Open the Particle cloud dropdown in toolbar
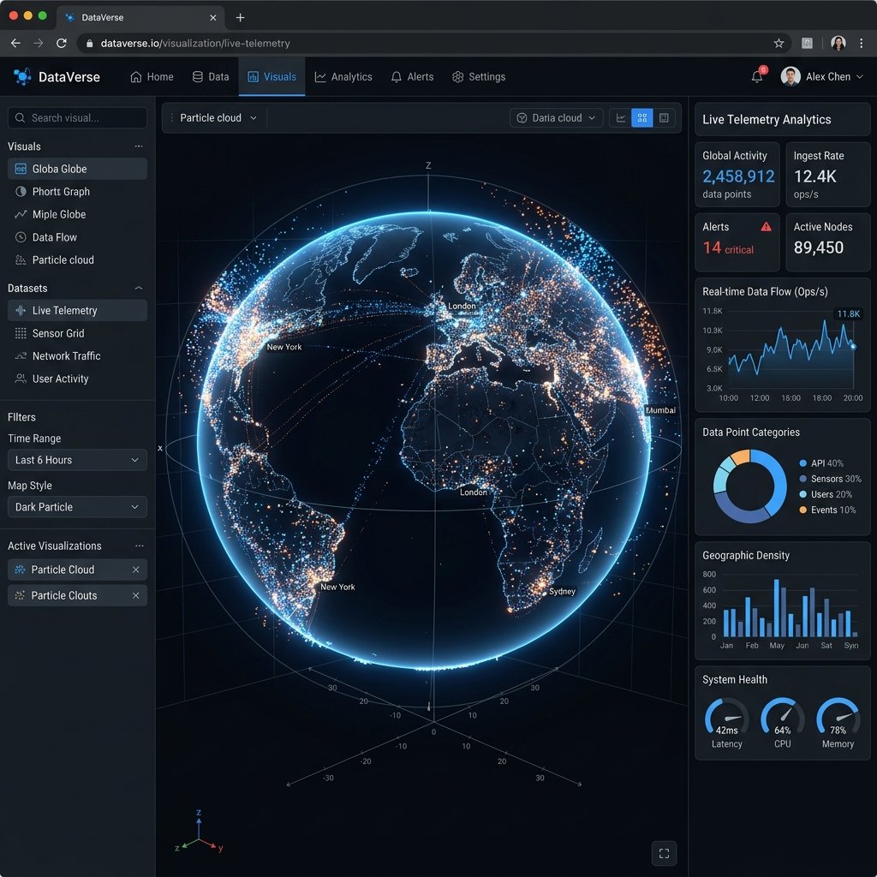877x877 pixels. (x=218, y=118)
